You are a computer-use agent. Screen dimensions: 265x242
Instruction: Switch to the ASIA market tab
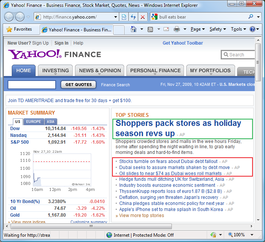click(x=50, y=121)
